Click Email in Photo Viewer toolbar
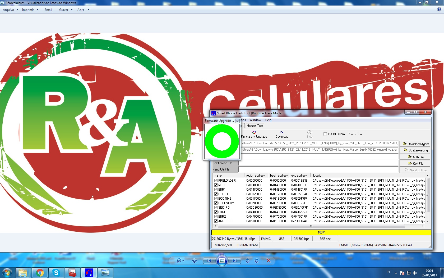 tap(48, 10)
